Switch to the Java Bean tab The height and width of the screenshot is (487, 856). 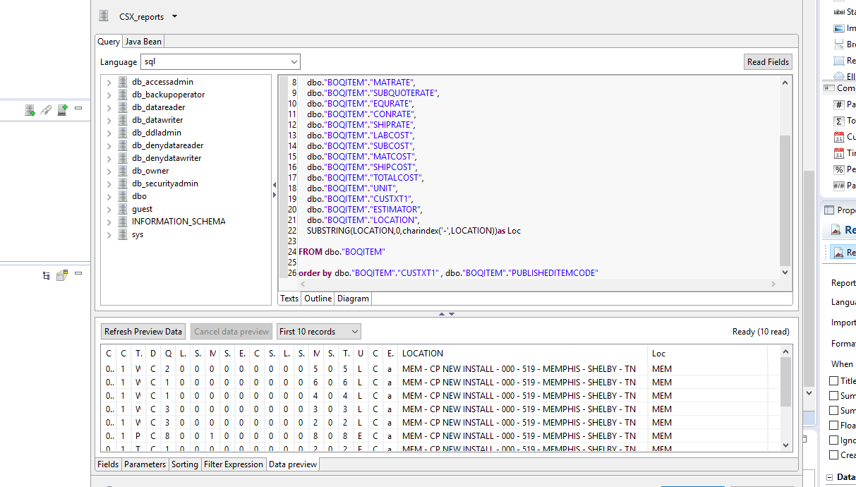143,42
